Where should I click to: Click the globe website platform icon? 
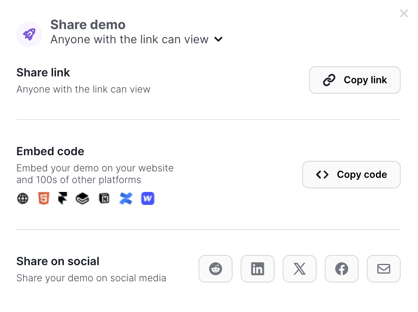(x=23, y=198)
